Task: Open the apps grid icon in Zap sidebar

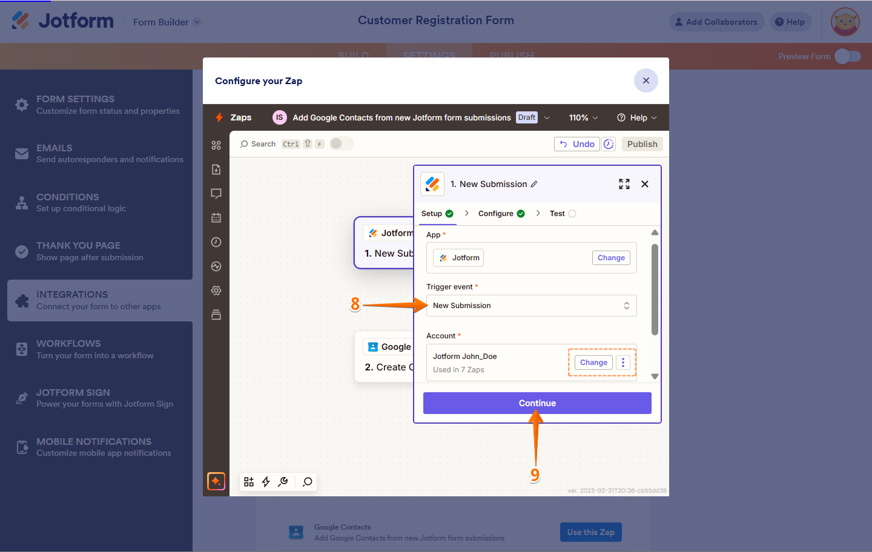Action: coord(216,145)
